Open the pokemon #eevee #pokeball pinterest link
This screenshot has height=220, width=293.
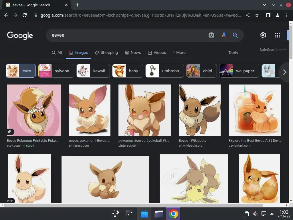tap(144, 140)
